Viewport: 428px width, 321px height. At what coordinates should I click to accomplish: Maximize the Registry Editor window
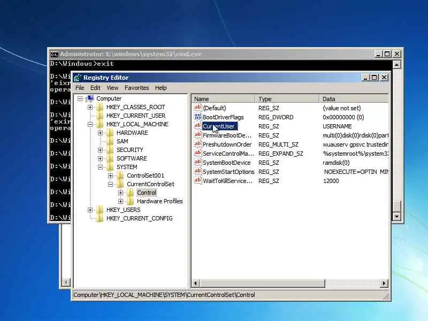[374, 78]
